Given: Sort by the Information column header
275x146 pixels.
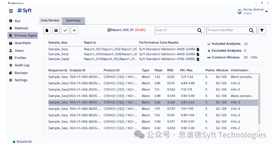Looking at the screenshot, I should point(239,70).
